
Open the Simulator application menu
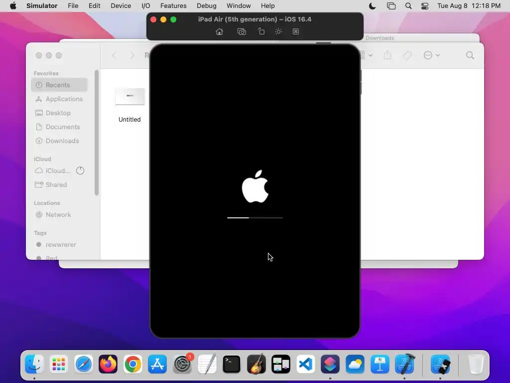(42, 6)
